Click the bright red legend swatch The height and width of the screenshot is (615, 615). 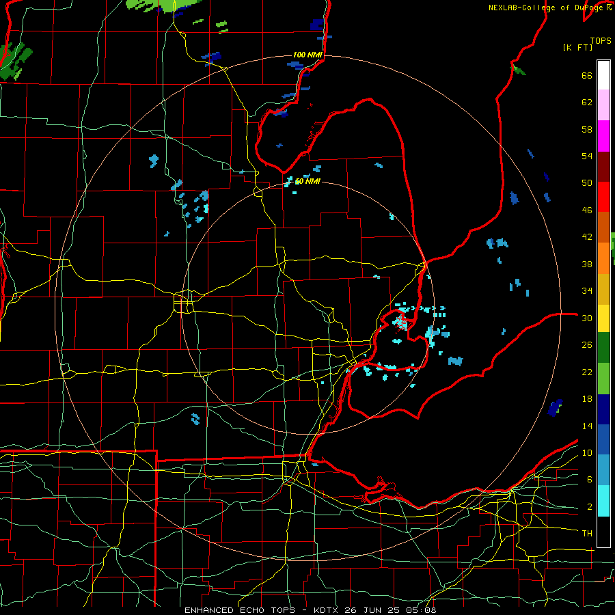(x=603, y=197)
